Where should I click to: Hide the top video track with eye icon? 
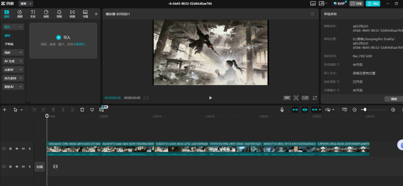(17, 148)
